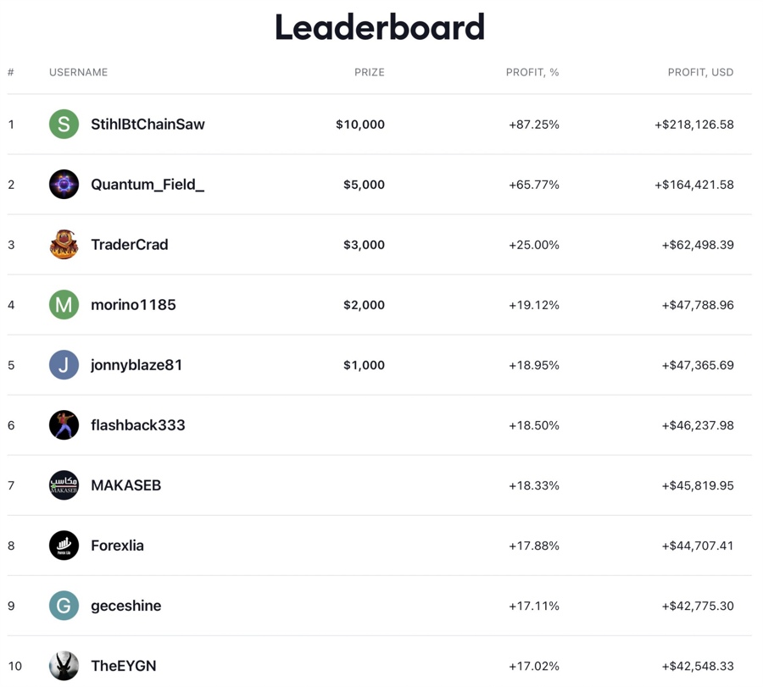
Task: Click jonnyblaze81's blue J avatar
Action: (x=64, y=365)
